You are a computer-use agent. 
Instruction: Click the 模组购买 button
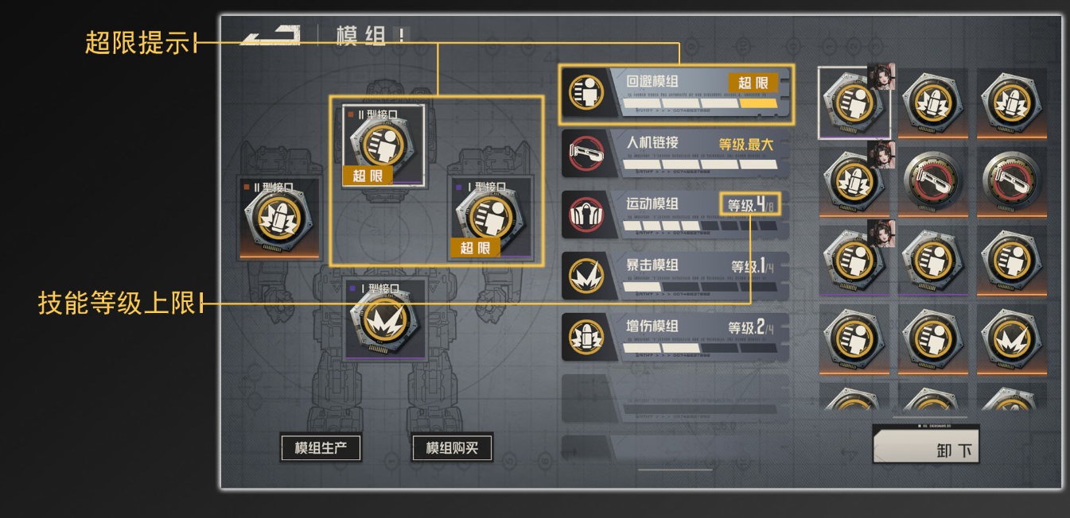452,447
